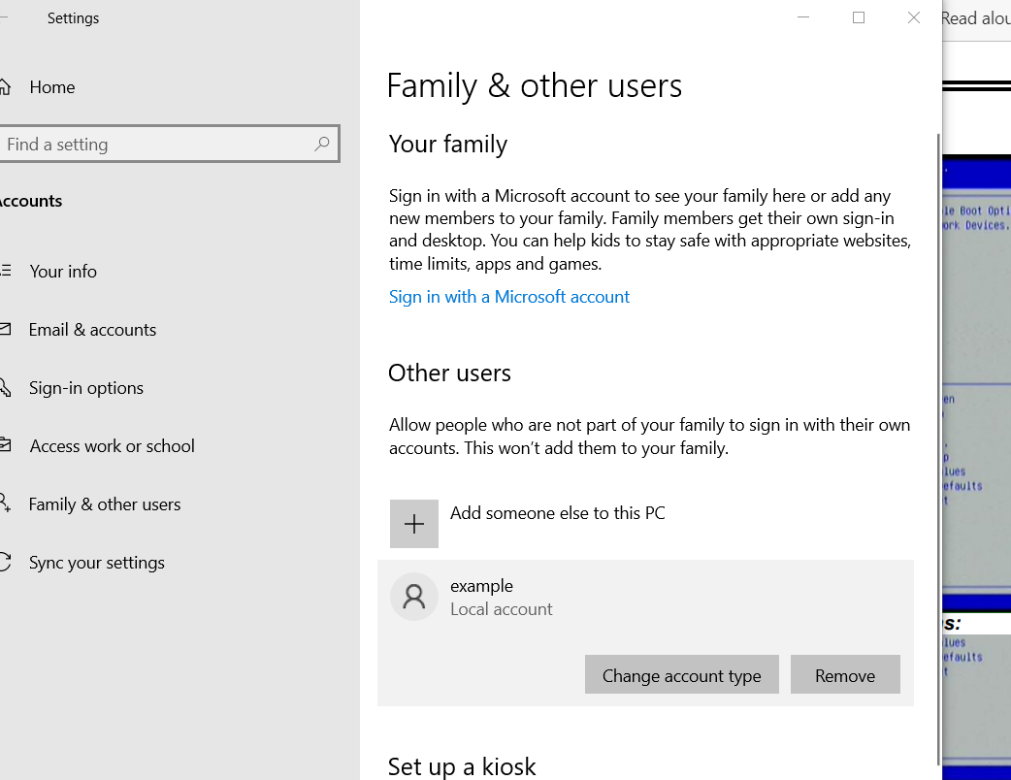Click the plus icon to add a user
This screenshot has height=780, width=1011.
[414, 524]
